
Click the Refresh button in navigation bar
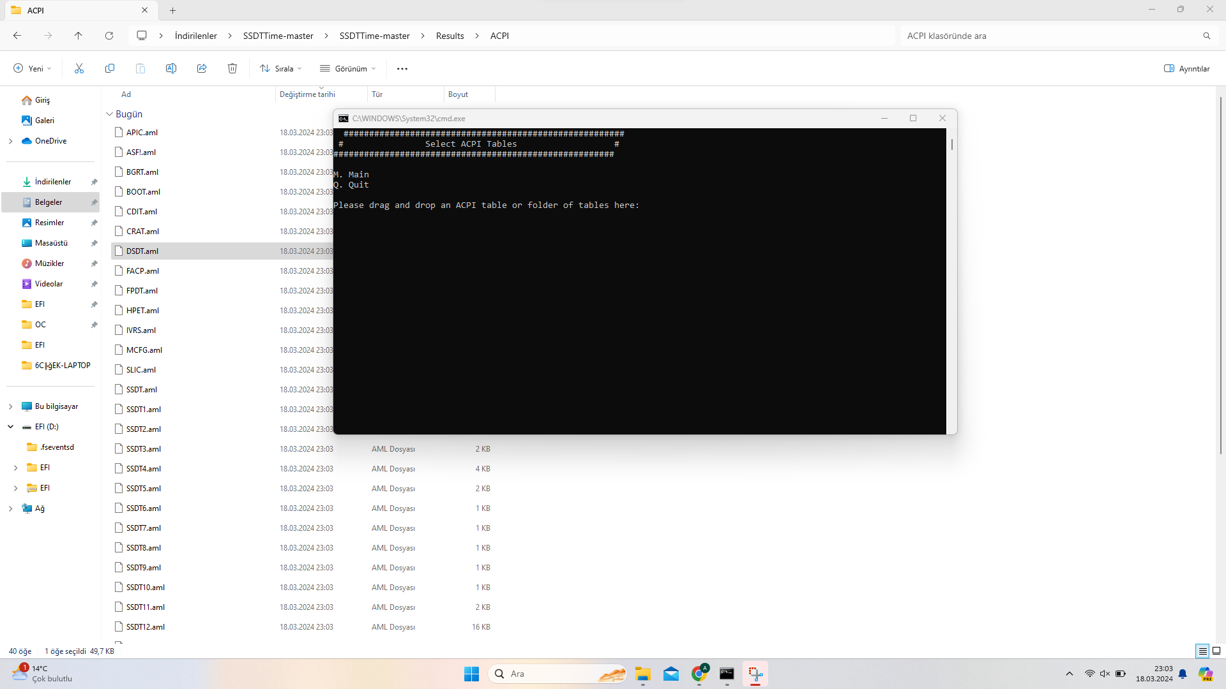[109, 36]
